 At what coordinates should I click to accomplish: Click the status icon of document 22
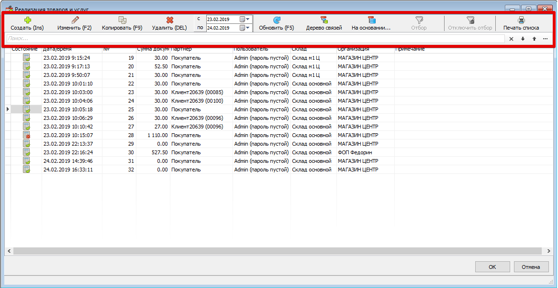[26, 84]
